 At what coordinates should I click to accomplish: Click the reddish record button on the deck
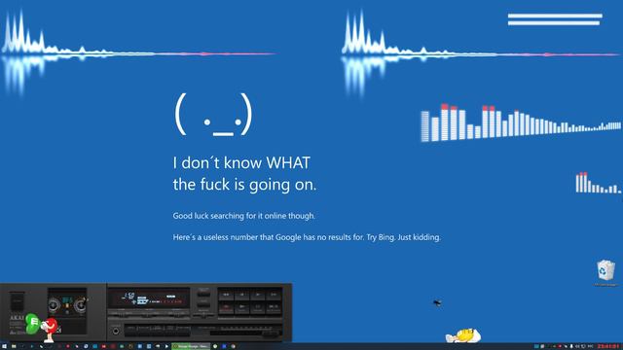pyautogui.click(x=226, y=307)
